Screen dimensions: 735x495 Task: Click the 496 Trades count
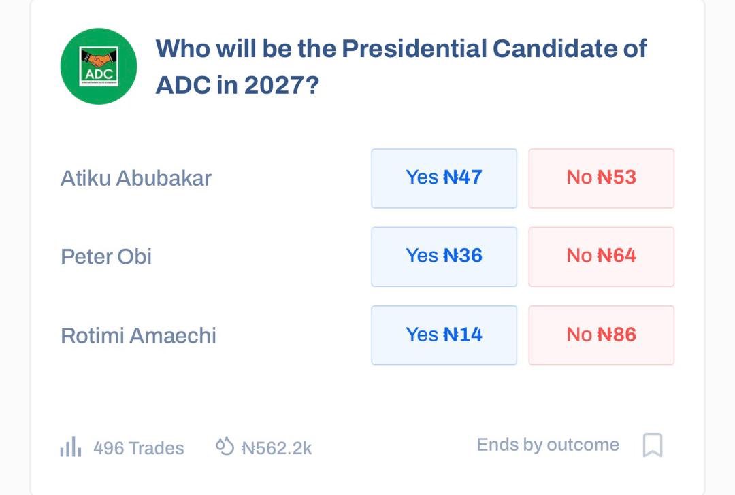pyautogui.click(x=138, y=448)
